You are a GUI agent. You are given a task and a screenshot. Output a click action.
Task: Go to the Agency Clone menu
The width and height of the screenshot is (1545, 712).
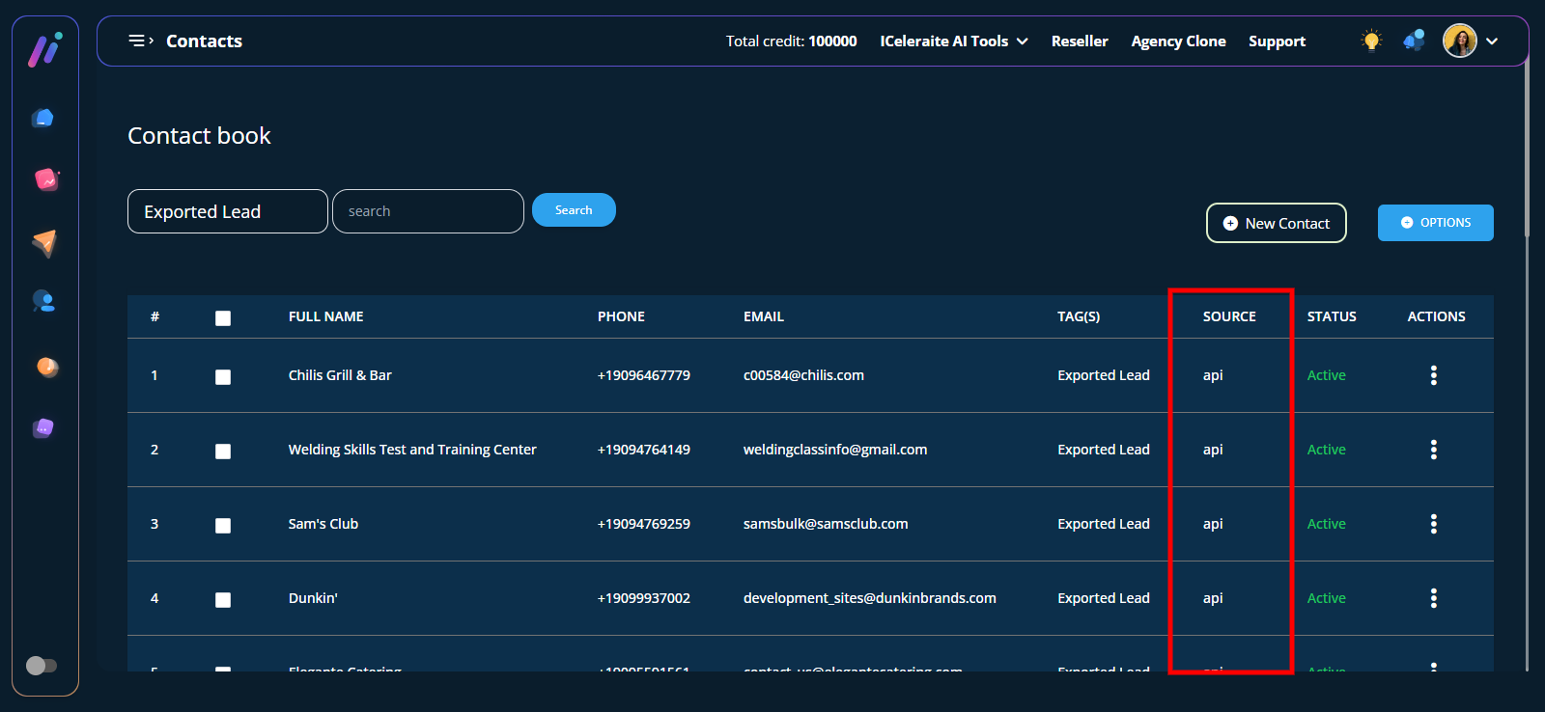tap(1178, 41)
